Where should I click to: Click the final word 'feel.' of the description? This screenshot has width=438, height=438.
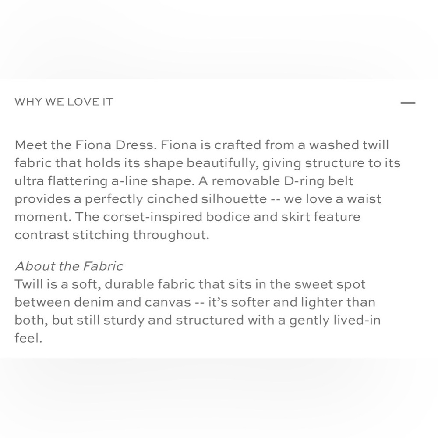tap(28, 338)
